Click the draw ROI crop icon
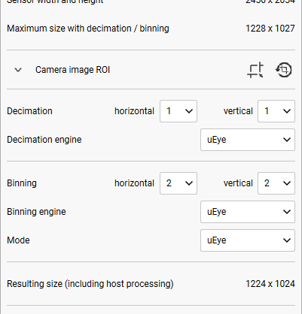Image resolution: width=302 pixels, height=314 pixels. (x=255, y=70)
